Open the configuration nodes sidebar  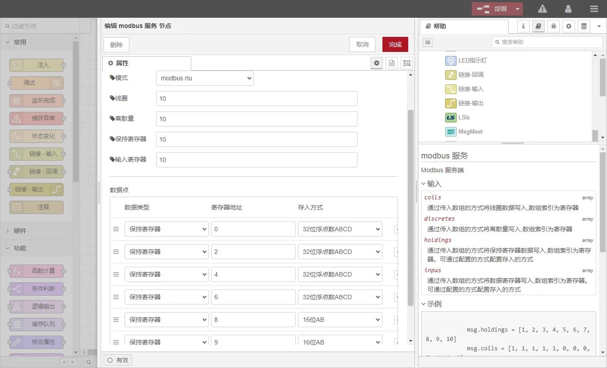[x=568, y=26]
